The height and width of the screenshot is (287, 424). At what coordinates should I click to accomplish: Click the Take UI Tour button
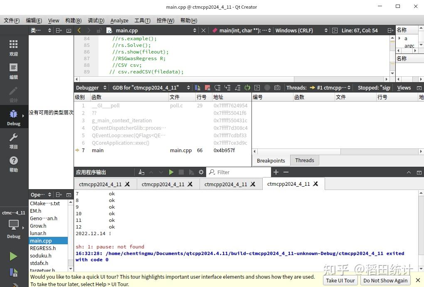pos(340,280)
